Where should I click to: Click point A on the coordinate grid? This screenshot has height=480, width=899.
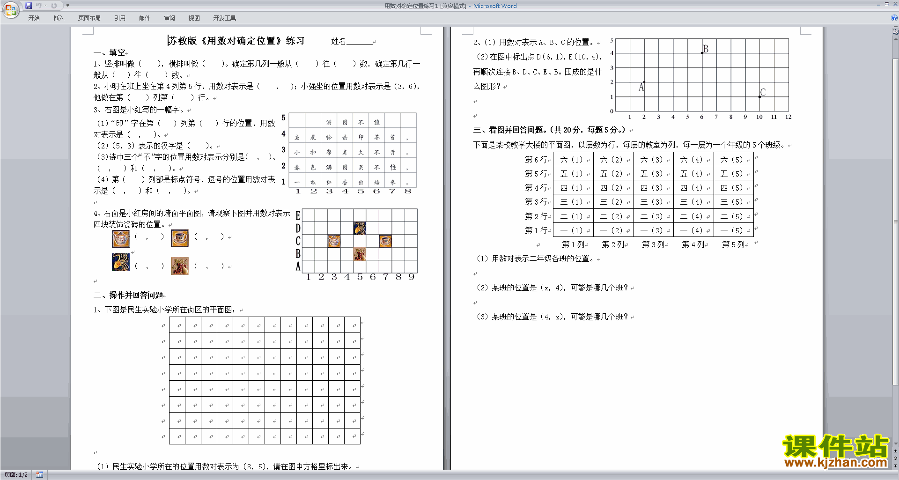[x=644, y=82]
